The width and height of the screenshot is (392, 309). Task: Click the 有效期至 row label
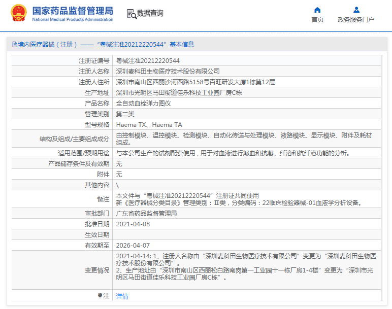click(97, 246)
